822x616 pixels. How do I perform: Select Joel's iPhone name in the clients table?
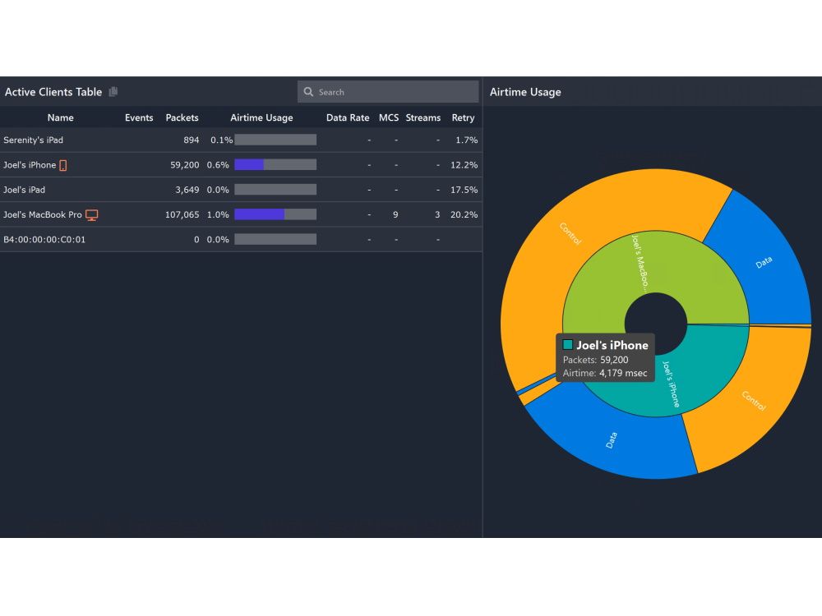click(30, 165)
